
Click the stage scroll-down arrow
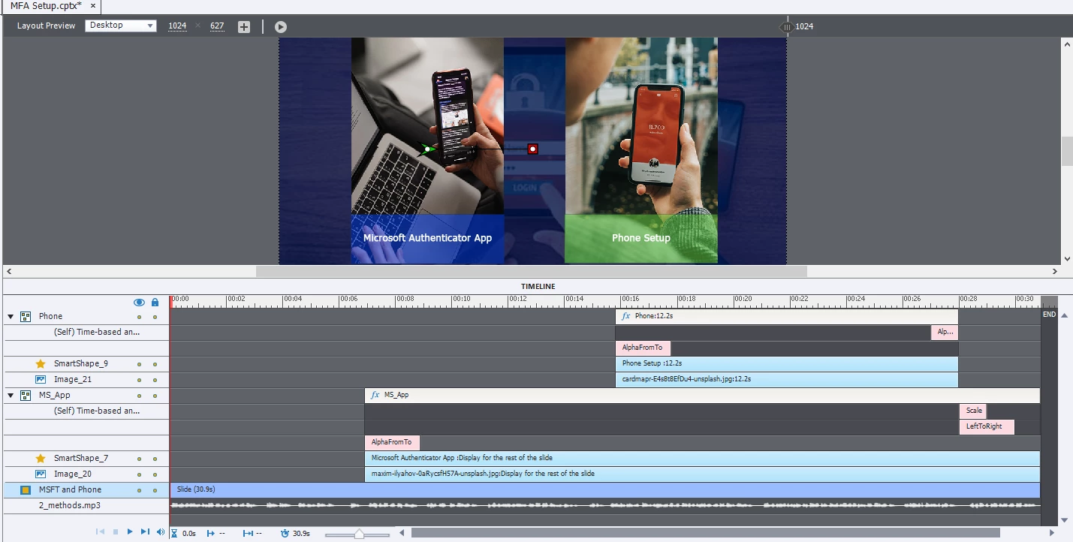[1066, 257]
